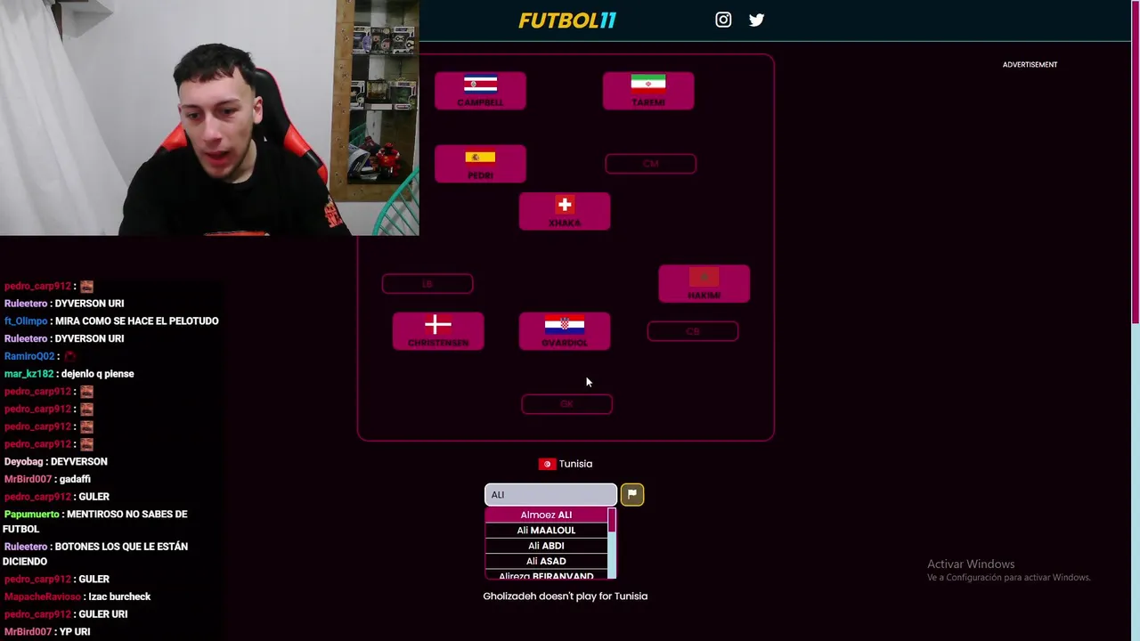Click chat message 'GULER URI'
This screenshot has height=641, width=1140.
pos(103,614)
